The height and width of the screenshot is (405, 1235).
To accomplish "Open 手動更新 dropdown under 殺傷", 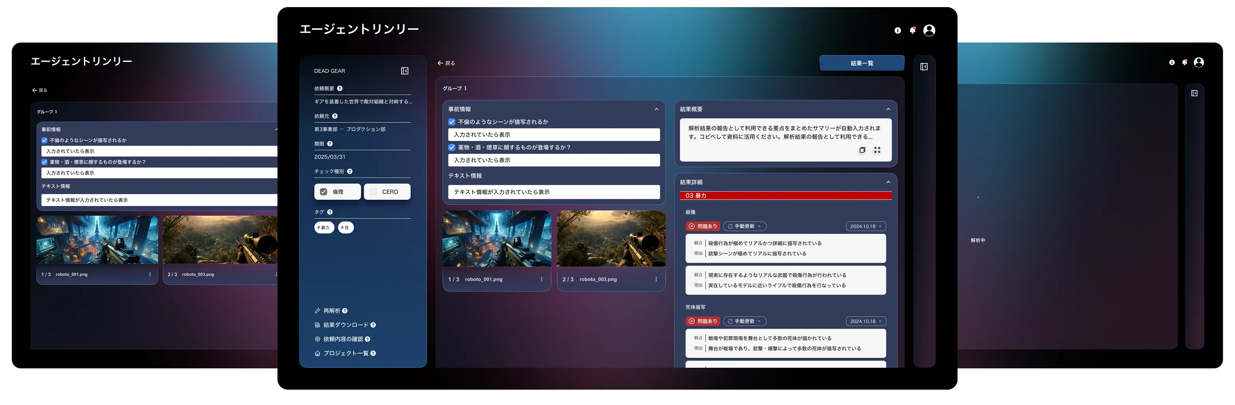I will click(x=745, y=226).
